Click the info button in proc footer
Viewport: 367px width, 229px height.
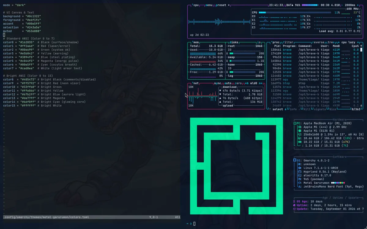(x=293, y=109)
